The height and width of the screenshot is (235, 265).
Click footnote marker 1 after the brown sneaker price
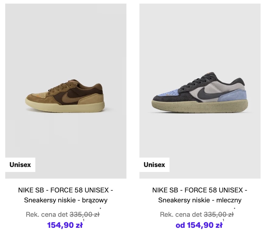(84, 220)
